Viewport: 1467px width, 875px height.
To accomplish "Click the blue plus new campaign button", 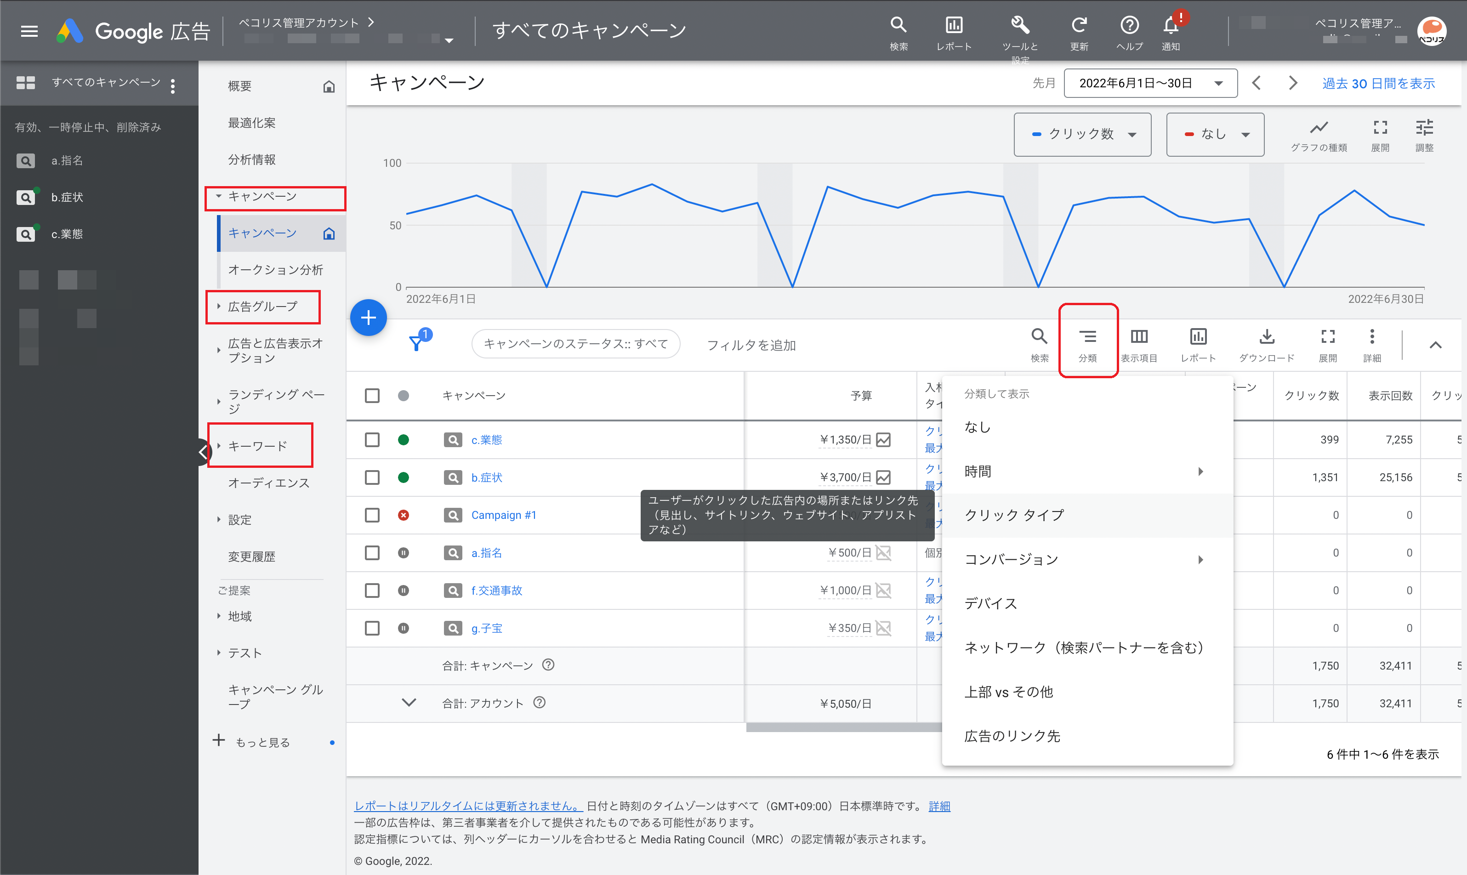I will coord(369,318).
